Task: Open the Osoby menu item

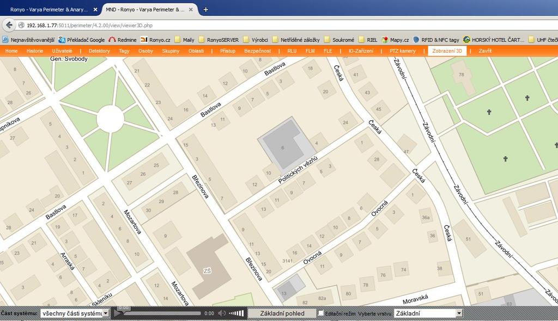Action: [x=145, y=51]
